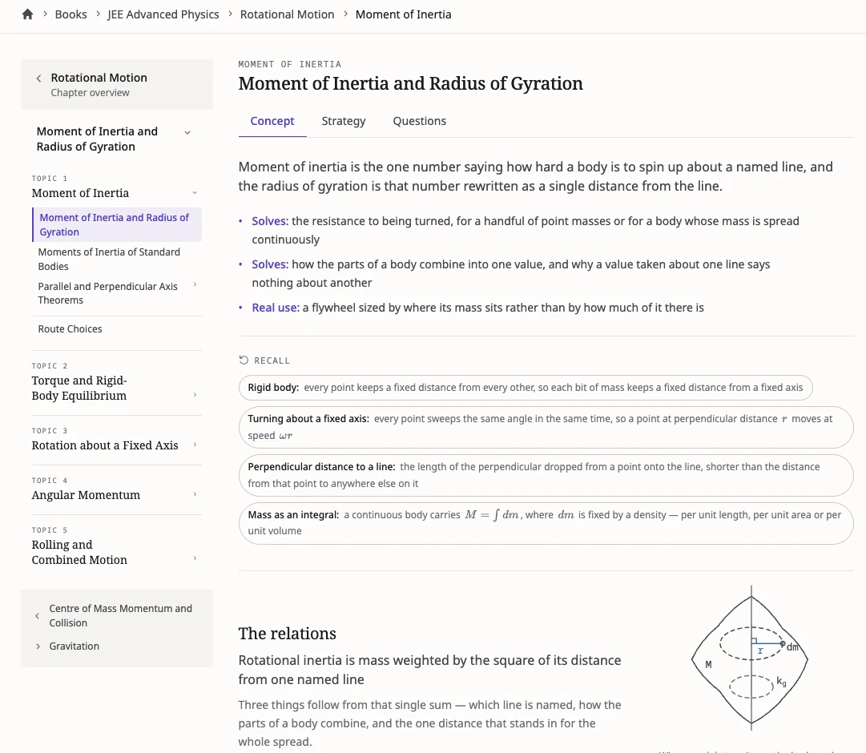Click the Perpendicular distance to a line card
The height and width of the screenshot is (753, 866).
point(546,475)
